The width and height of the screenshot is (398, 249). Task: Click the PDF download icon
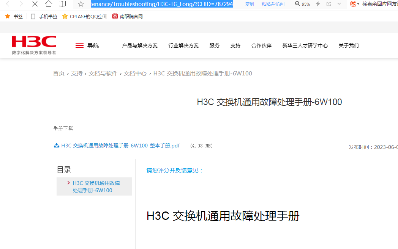click(x=56, y=146)
